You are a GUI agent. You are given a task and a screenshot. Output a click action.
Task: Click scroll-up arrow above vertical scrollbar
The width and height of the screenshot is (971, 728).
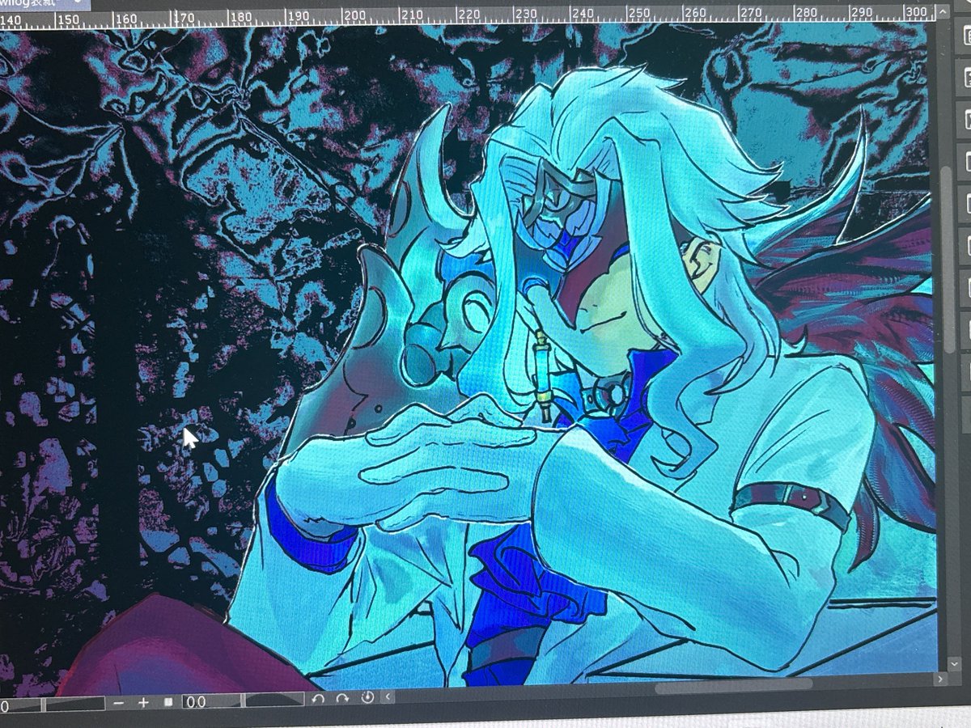point(942,11)
